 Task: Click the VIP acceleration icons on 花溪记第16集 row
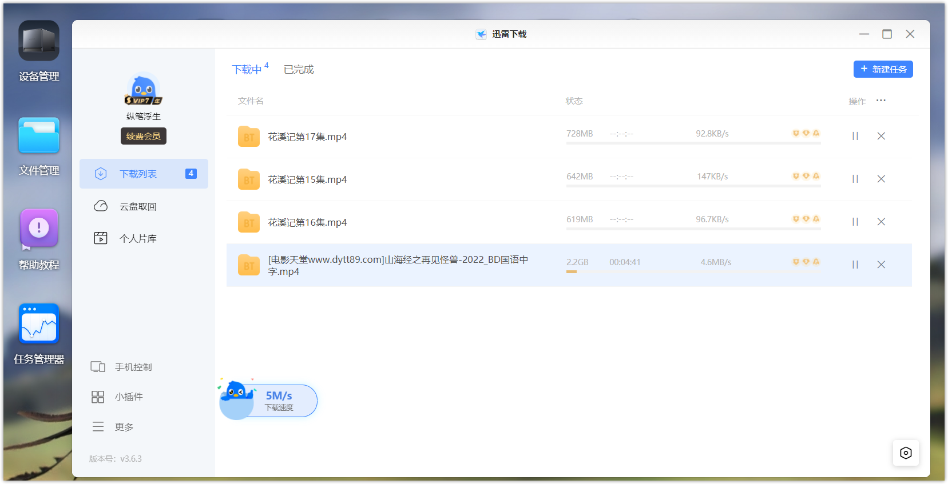coord(806,219)
